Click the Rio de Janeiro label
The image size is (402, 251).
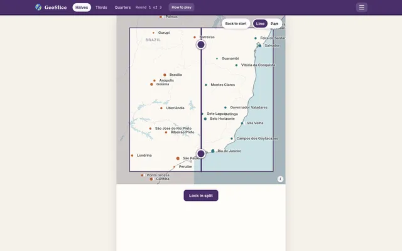[229, 151]
